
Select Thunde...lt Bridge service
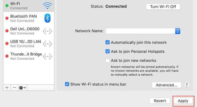coord(29,56)
